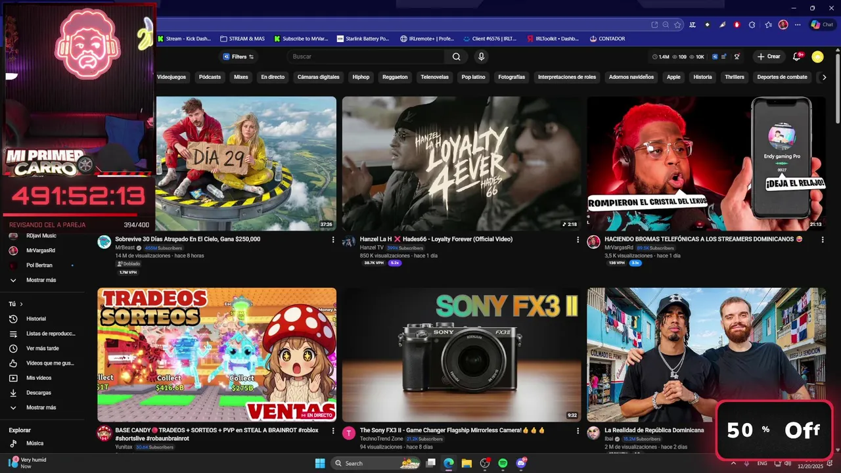Play La Realidad de República Dominicana thumbnail

coord(706,355)
